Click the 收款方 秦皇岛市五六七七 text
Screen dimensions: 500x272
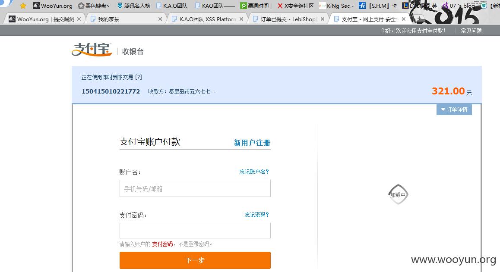pyautogui.click(x=181, y=91)
